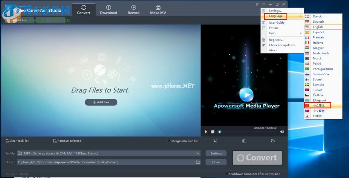349x178 pixels.
Task: Pick Português(BR) language
Action: point(323,69)
